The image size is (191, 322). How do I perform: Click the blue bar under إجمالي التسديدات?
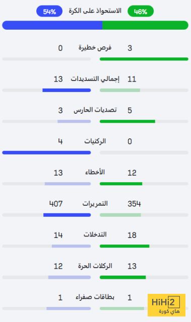click(67, 91)
